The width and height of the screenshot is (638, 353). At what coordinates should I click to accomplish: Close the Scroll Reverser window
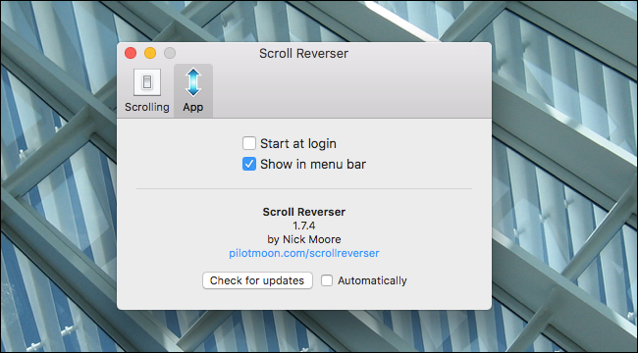tap(131, 53)
